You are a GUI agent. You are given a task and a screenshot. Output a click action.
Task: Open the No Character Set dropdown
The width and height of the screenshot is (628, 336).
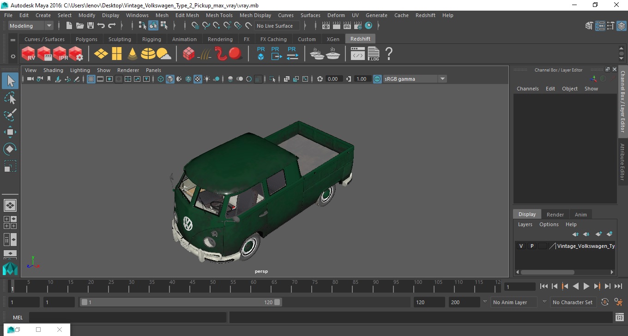573,302
